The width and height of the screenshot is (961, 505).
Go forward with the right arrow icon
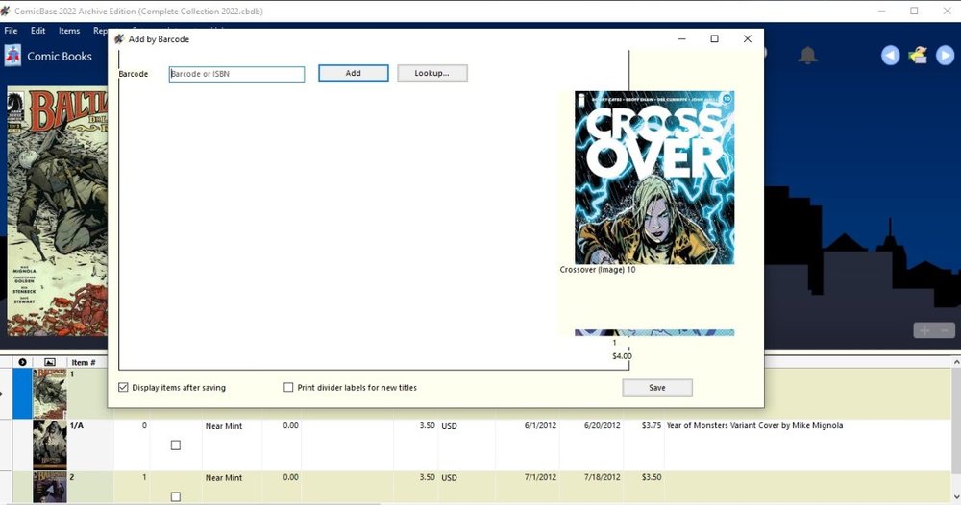point(946,56)
